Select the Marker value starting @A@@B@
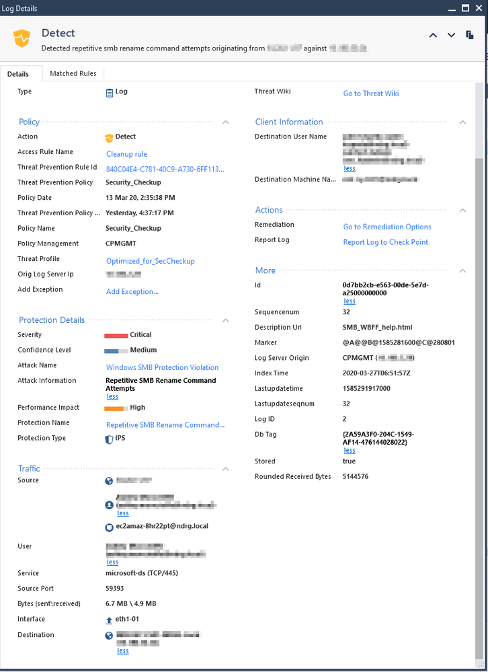Viewport: 488px width, 672px height. [399, 343]
